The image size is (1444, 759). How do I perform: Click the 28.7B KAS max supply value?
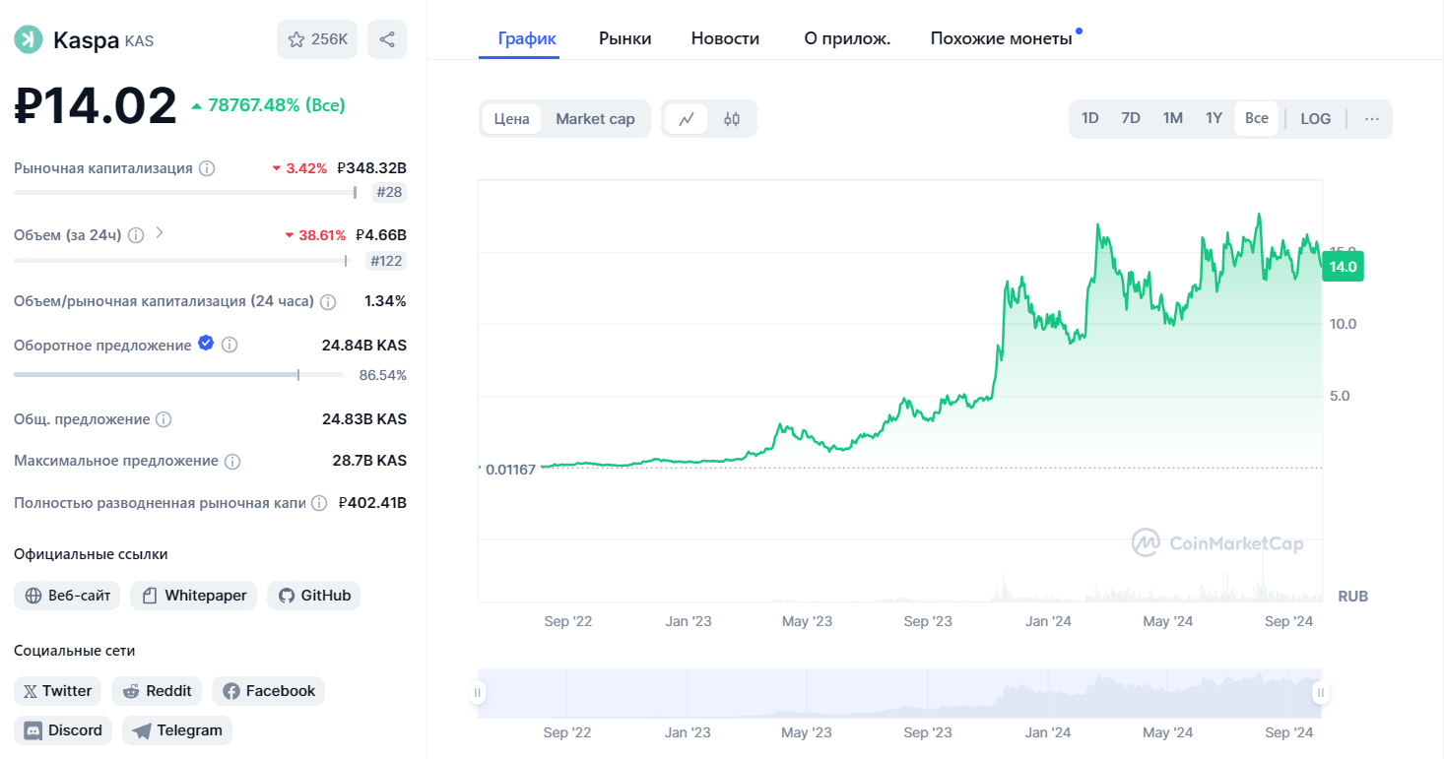pyautogui.click(x=369, y=461)
